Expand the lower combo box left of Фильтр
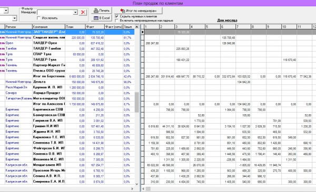The height and width of the screenshot is (192, 316). click(x=14, y=18)
